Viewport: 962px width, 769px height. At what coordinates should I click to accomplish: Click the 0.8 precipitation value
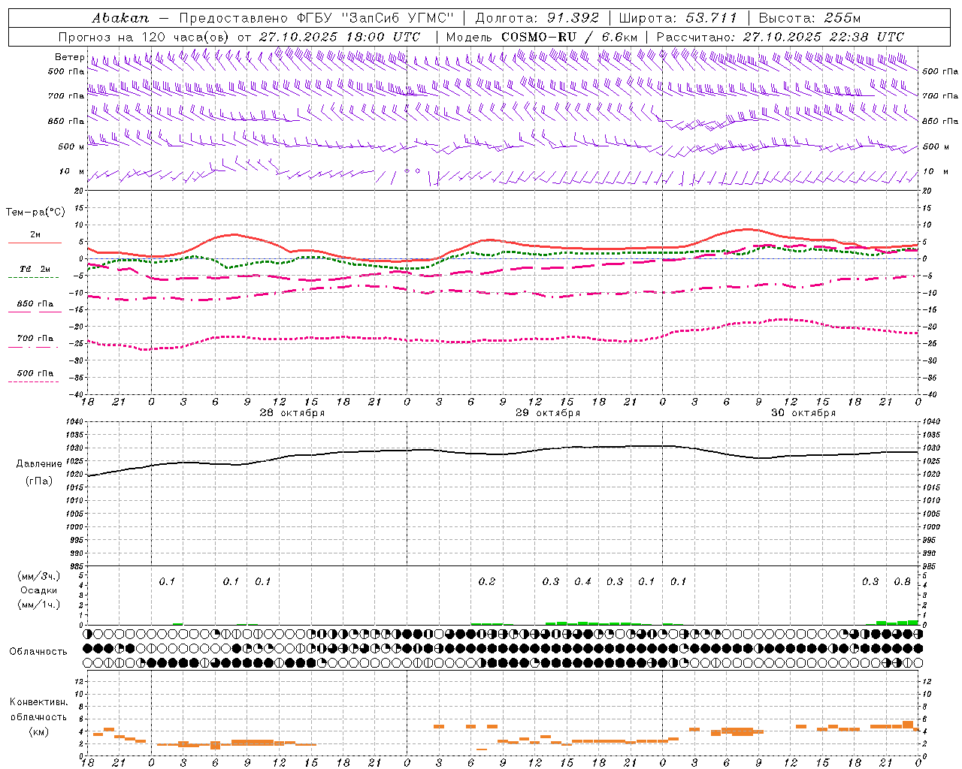tap(902, 581)
